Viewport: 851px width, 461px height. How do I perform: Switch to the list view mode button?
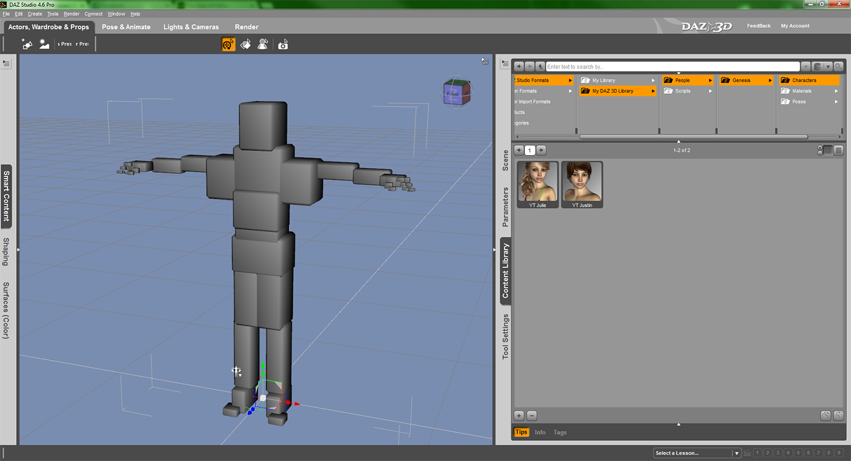tap(839, 150)
